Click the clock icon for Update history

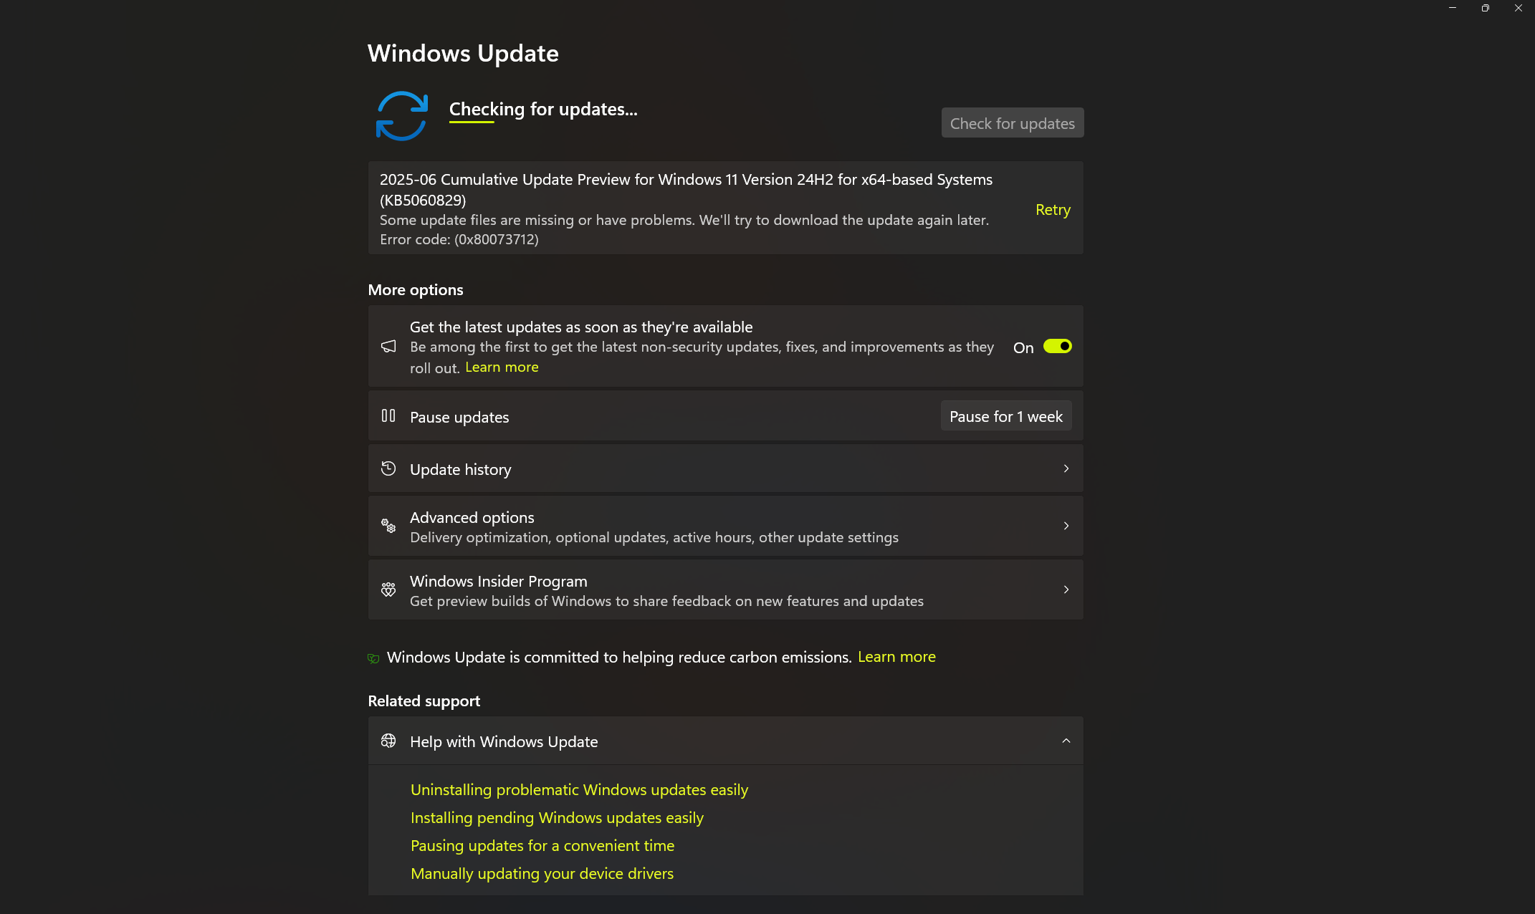coord(388,468)
